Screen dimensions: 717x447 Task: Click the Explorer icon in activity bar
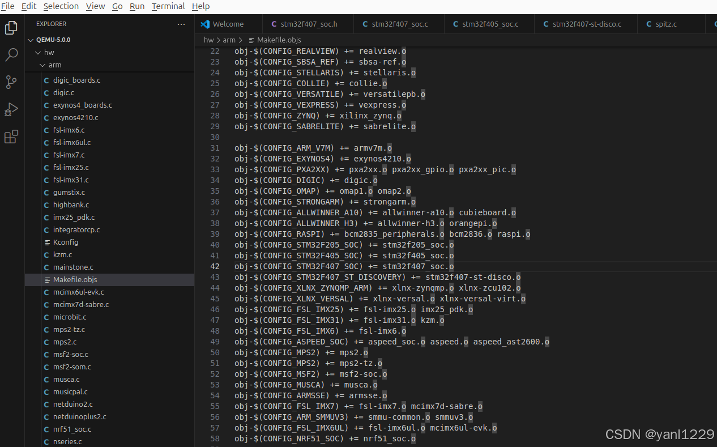pyautogui.click(x=11, y=27)
